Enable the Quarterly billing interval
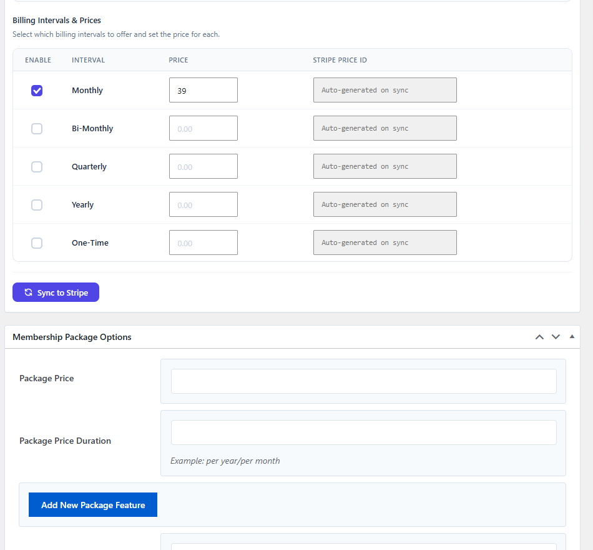This screenshot has width=593, height=550. 37,167
